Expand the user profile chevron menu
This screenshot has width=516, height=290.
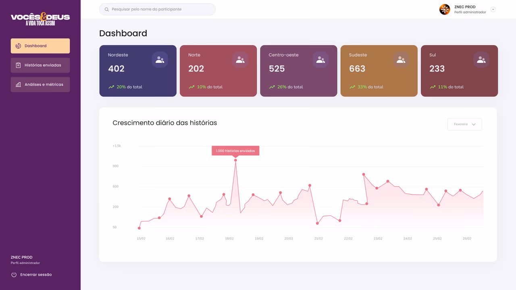click(x=493, y=9)
